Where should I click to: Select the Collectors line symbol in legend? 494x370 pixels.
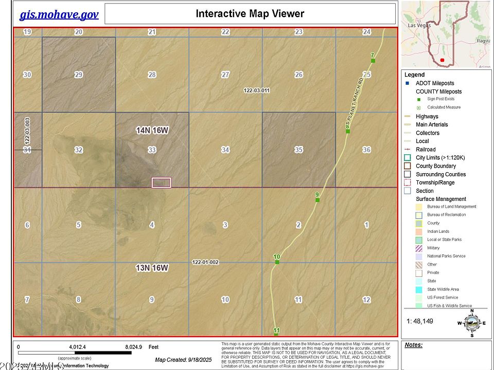(408, 133)
